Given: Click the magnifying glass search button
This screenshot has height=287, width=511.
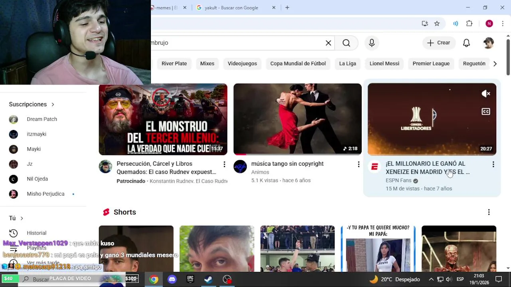Looking at the screenshot, I should click(346, 43).
